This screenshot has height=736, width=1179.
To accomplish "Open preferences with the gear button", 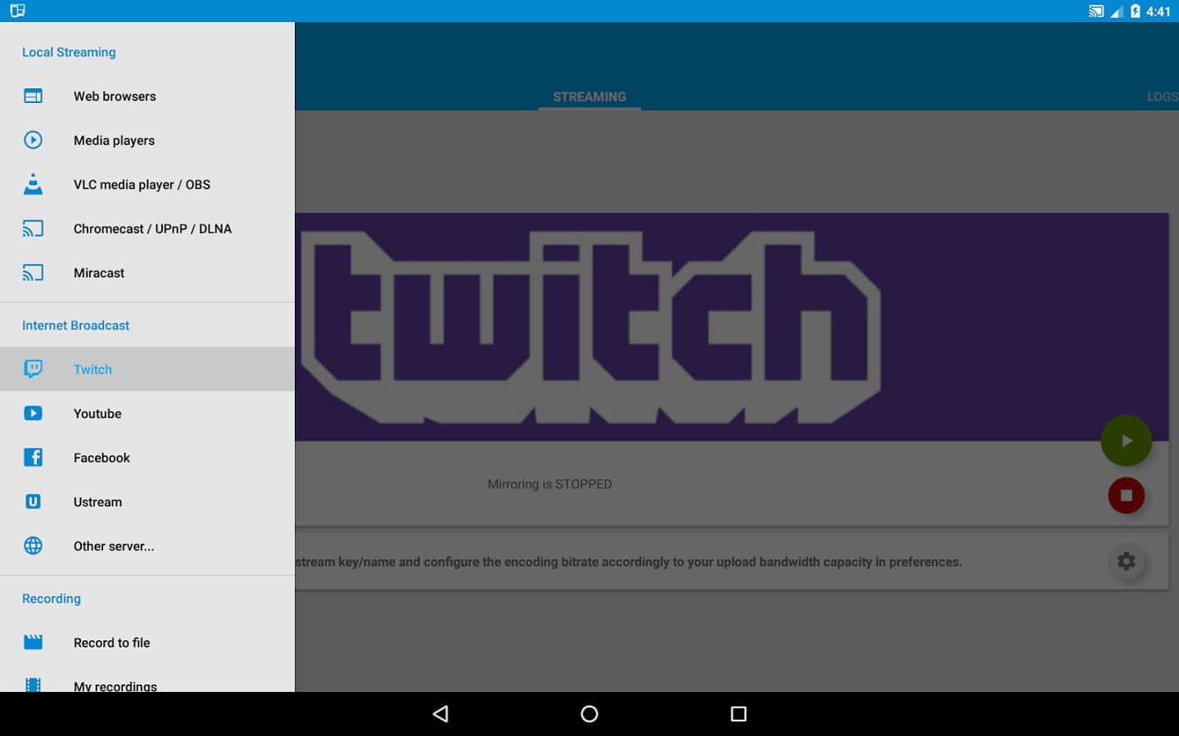I will (x=1126, y=562).
